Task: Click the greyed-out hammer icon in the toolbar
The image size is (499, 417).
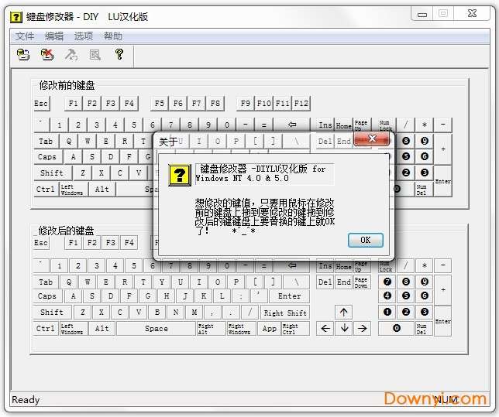Action: point(71,54)
